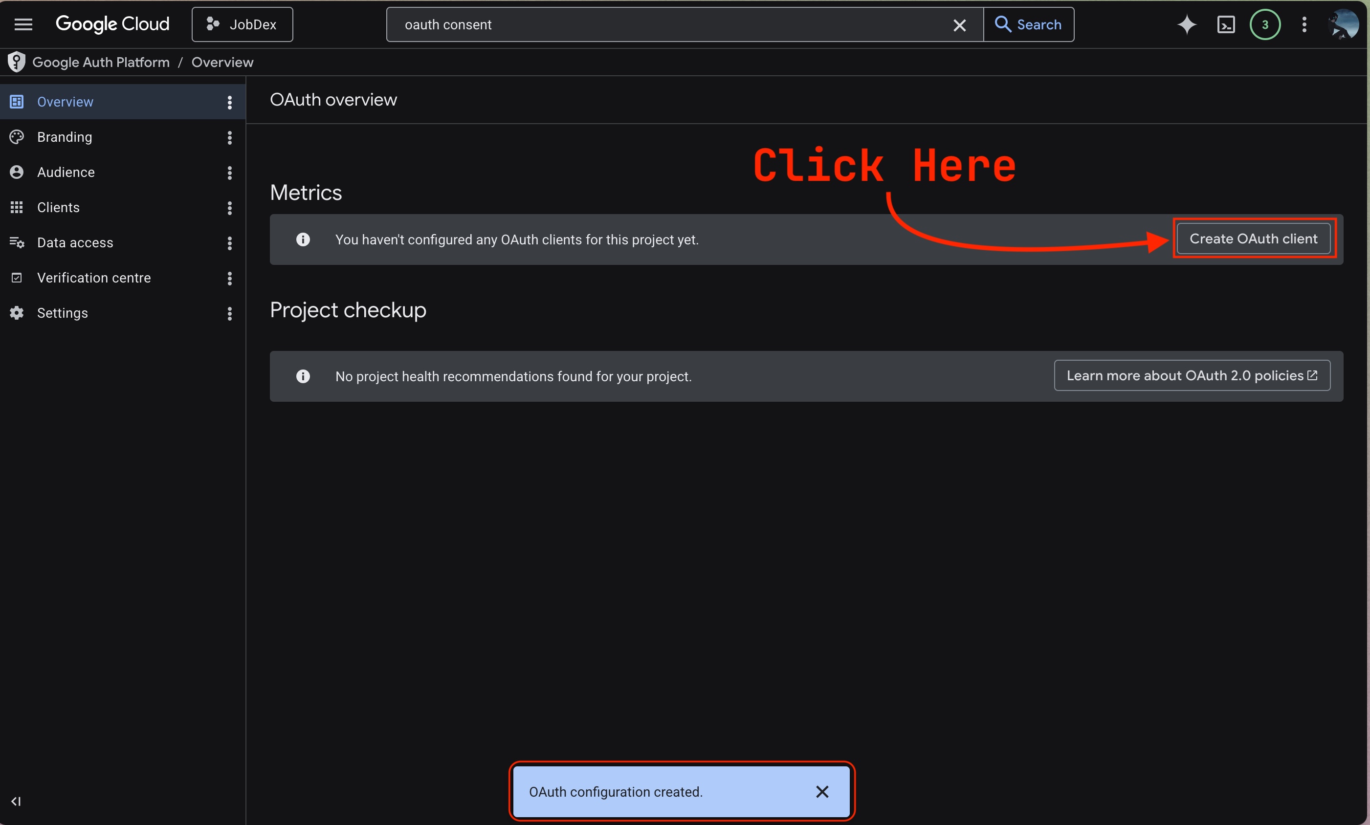
Task: Open the top bar more options menu
Action: 1304,24
